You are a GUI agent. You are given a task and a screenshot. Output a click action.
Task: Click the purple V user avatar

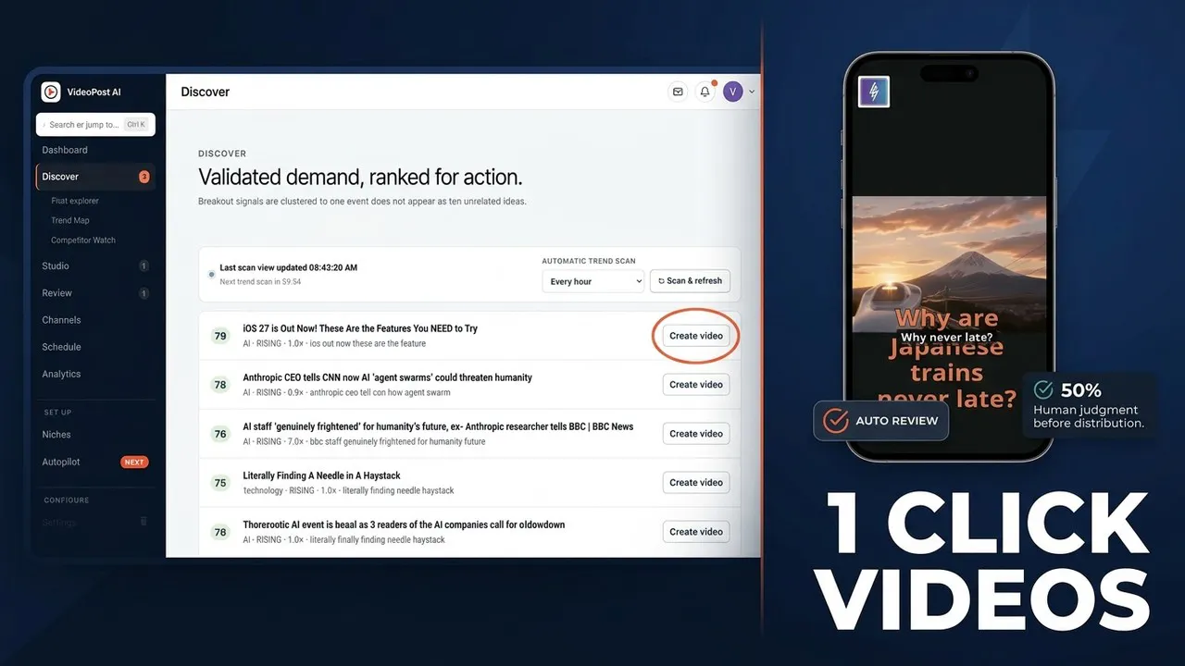[x=733, y=92]
